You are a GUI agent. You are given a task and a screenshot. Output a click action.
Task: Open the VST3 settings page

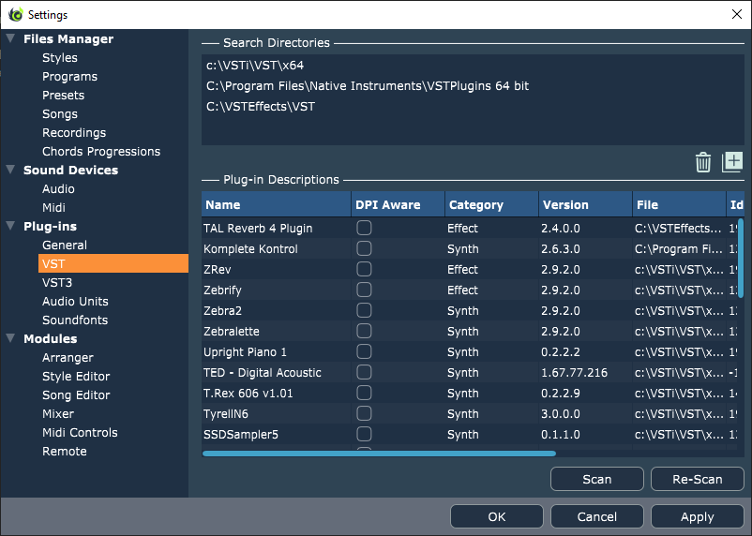click(x=57, y=282)
